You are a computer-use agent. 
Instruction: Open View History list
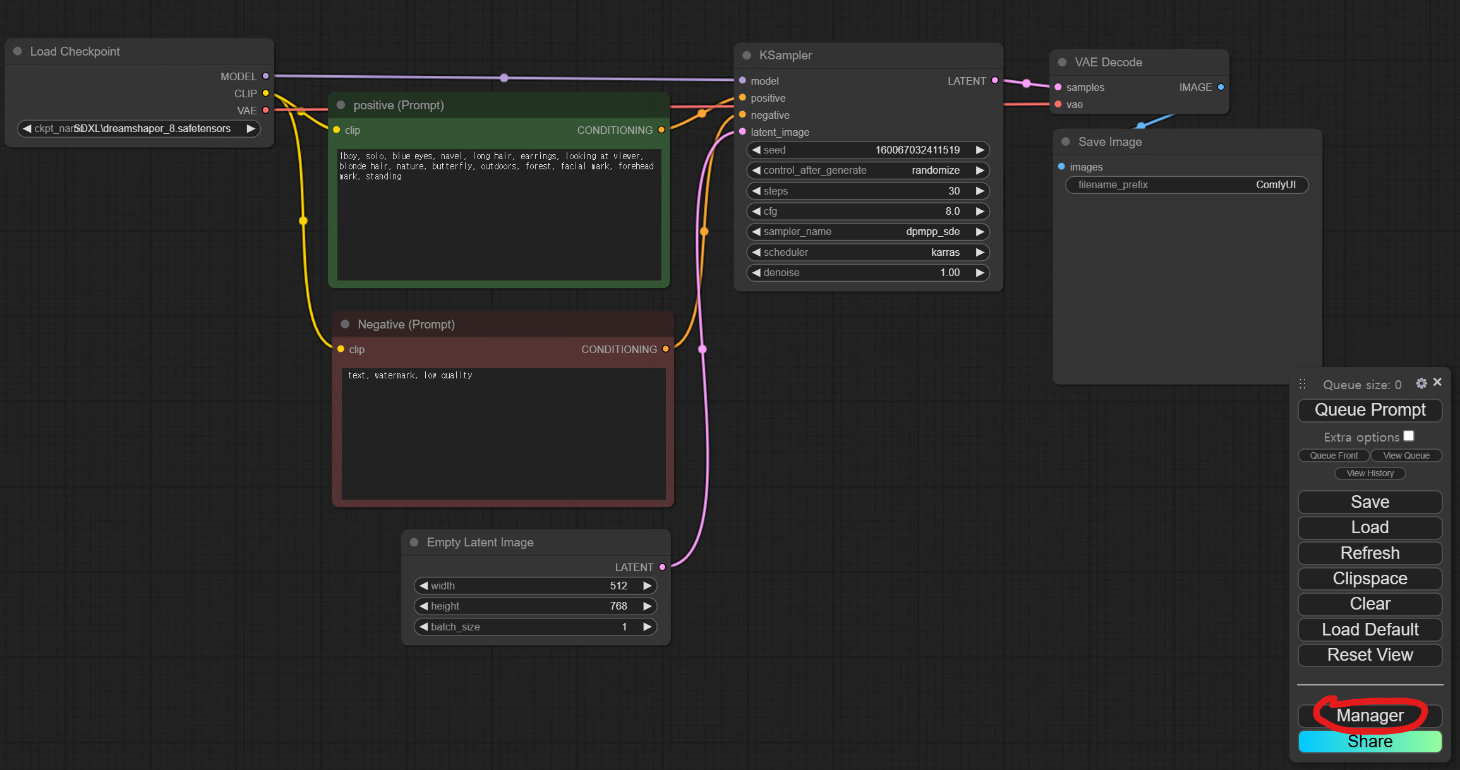1370,473
